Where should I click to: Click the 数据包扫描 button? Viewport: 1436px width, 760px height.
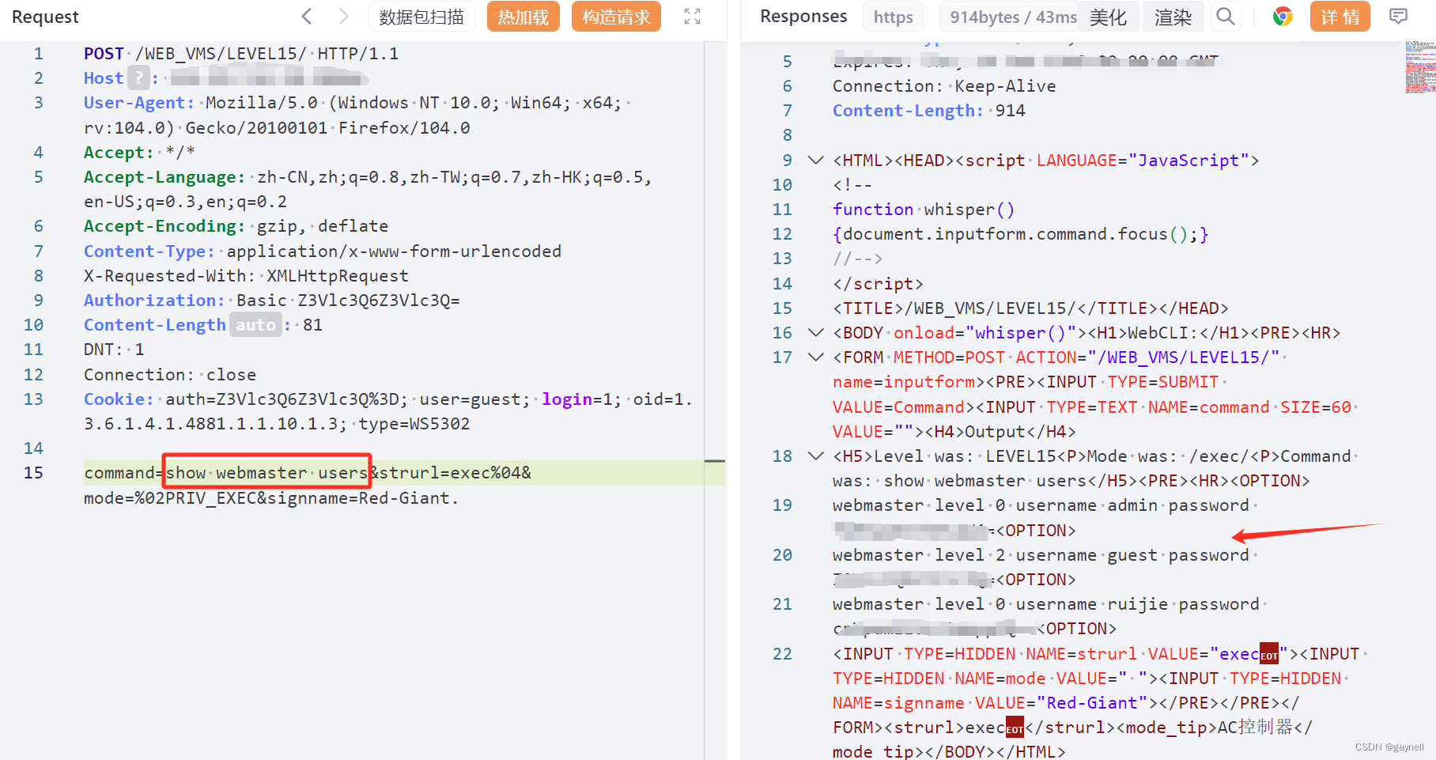pos(421,17)
